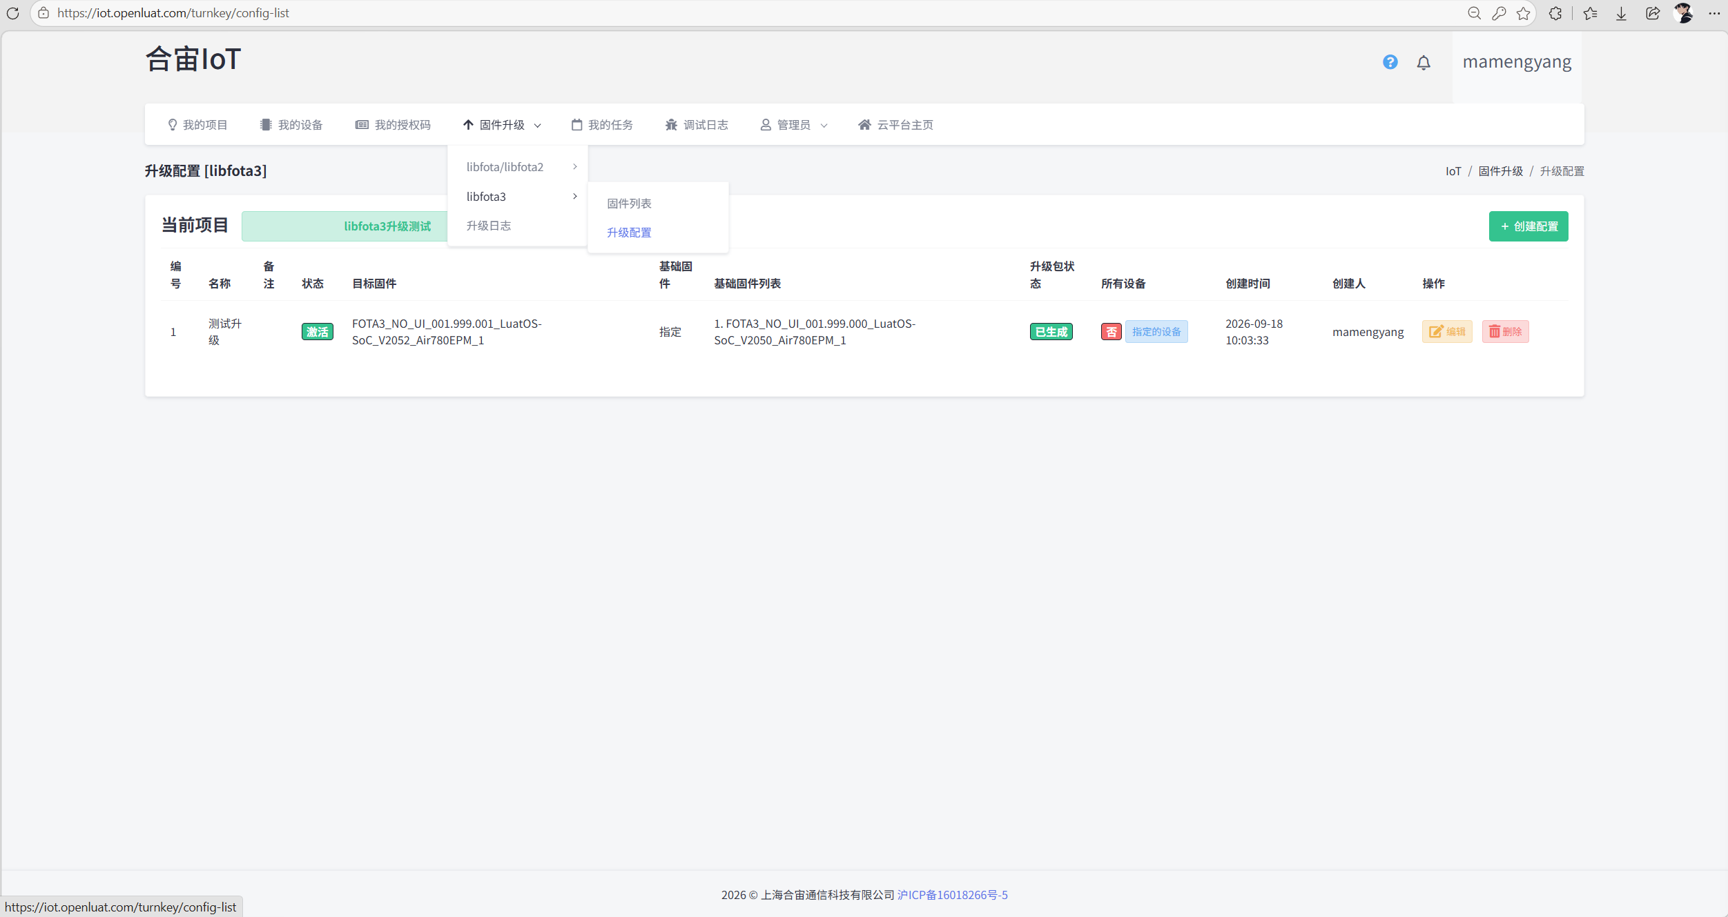Click the yellow 编辑 button
The image size is (1728, 917).
click(x=1447, y=332)
